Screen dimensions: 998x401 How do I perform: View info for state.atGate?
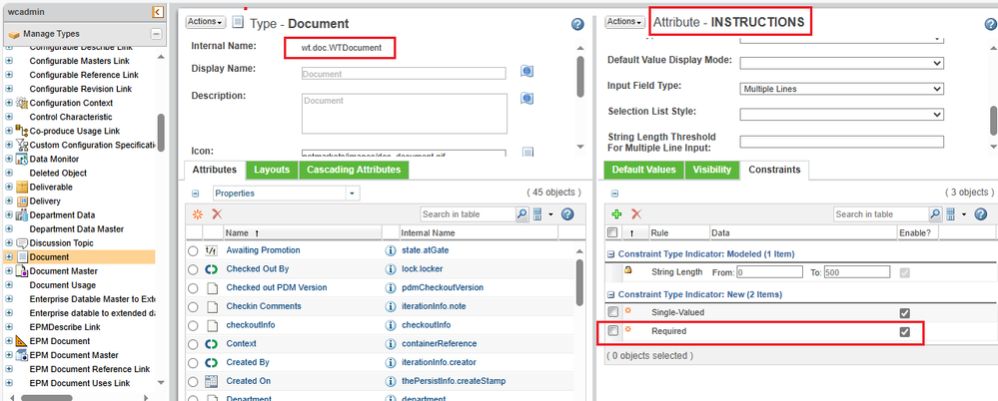[x=391, y=250]
